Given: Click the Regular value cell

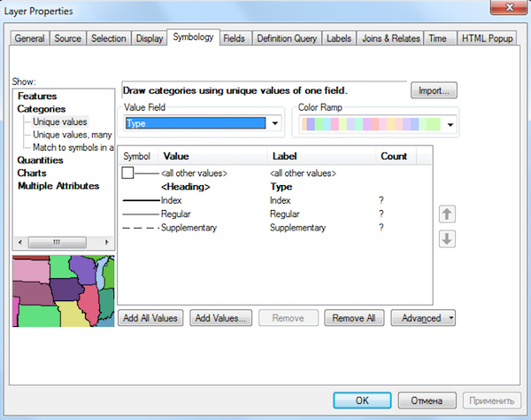Looking at the screenshot, I should [x=176, y=214].
